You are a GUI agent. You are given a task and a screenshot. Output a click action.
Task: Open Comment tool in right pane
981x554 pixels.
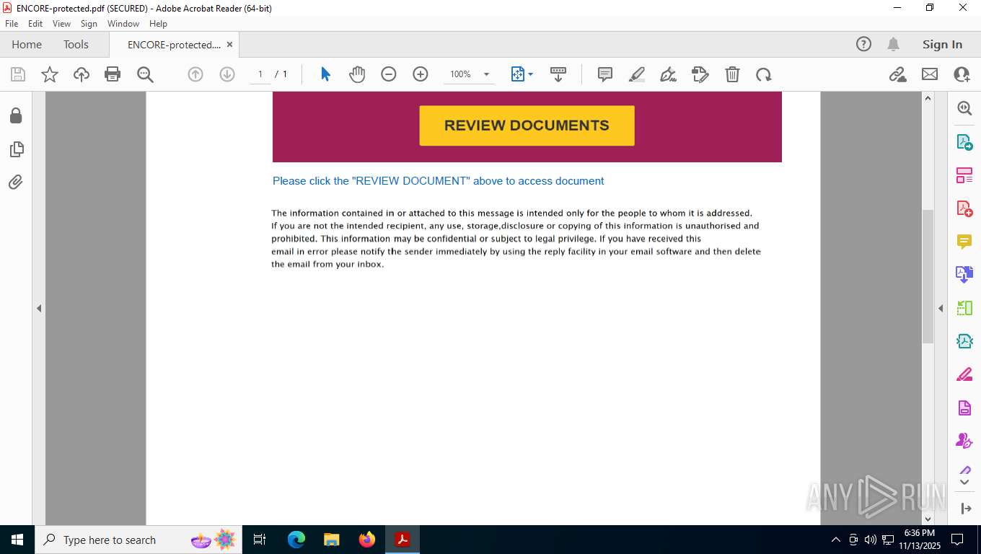[x=964, y=242]
